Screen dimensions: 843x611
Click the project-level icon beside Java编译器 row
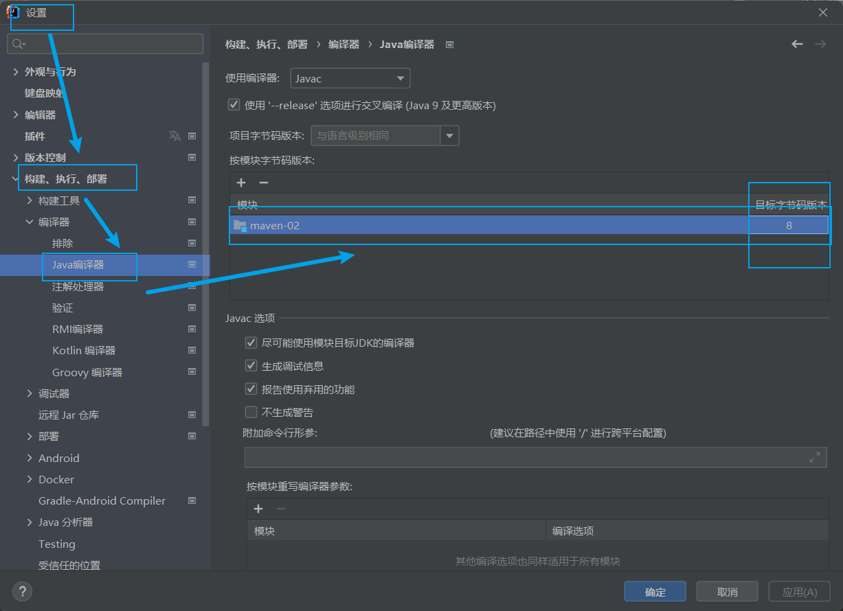[192, 264]
